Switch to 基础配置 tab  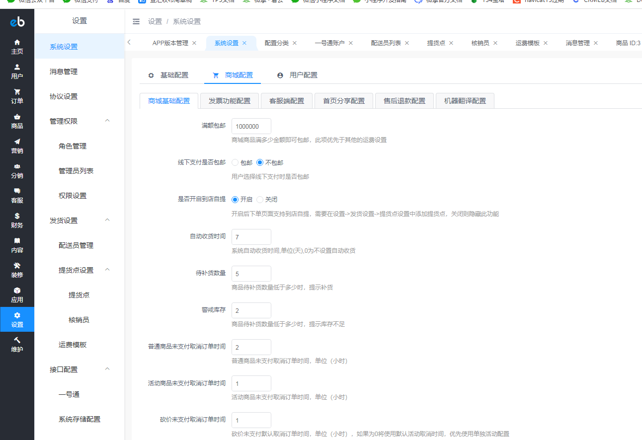point(168,75)
